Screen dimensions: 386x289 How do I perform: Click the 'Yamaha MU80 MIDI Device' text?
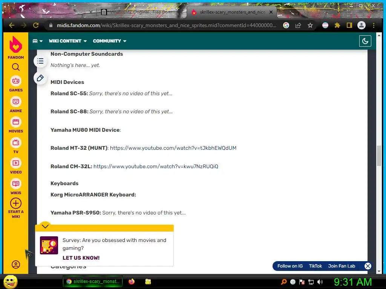(85, 130)
